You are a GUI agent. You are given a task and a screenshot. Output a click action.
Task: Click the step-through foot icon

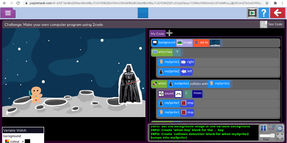point(272,128)
